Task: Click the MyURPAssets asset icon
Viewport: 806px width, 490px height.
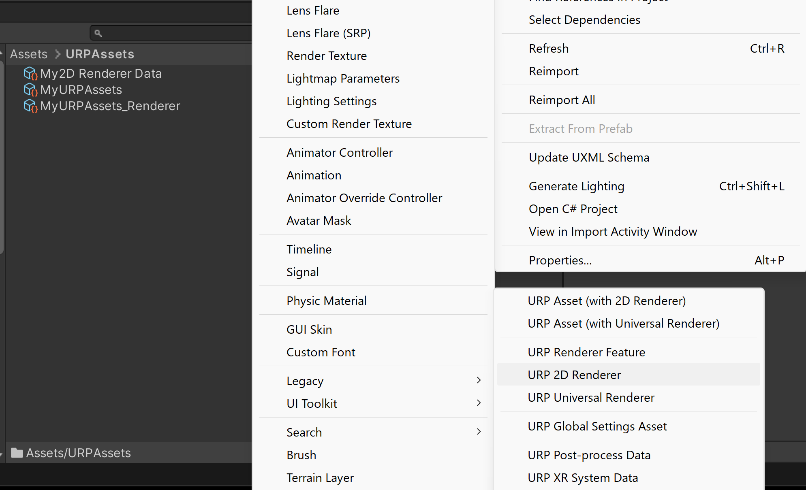Action: 30,89
